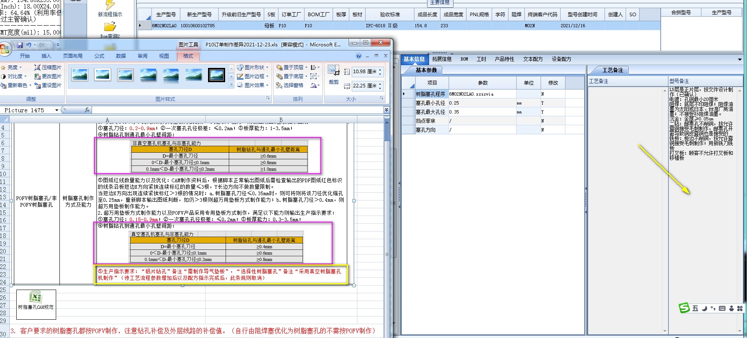
Task: Select cell 6M02N02LA0.xzszvia parameter value
Action: coord(482,94)
